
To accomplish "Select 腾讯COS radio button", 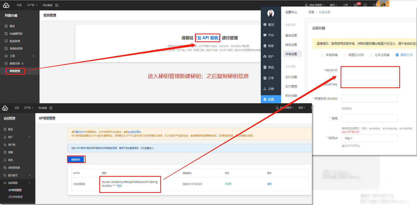I will [397, 55].
